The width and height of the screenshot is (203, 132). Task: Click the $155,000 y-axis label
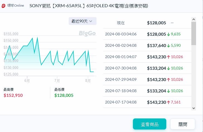pos(11,34)
